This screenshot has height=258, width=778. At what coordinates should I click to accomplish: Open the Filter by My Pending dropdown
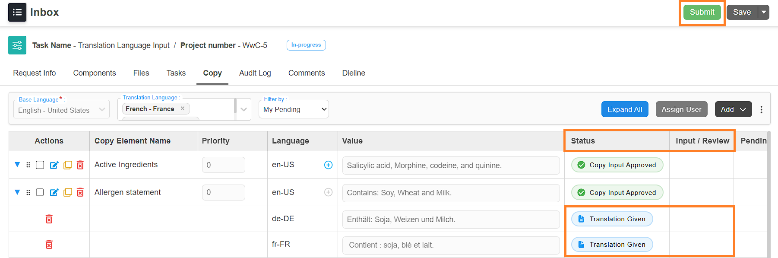294,109
